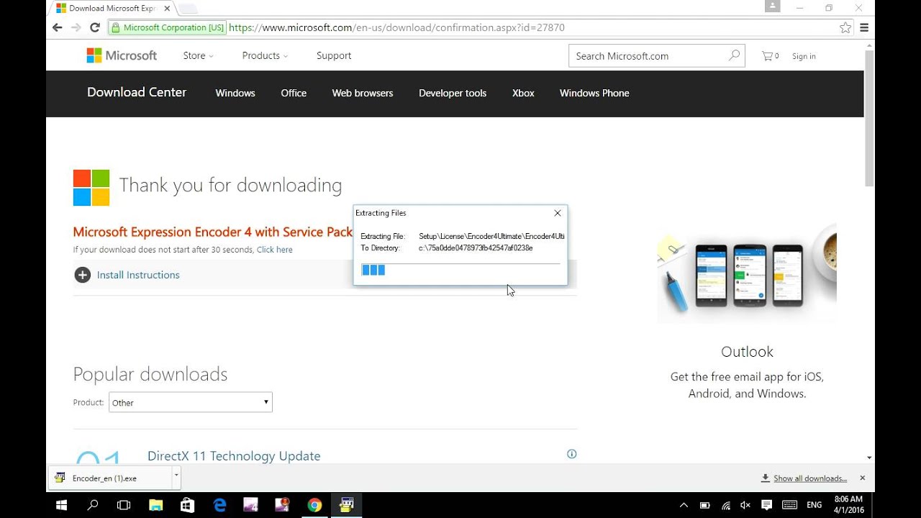Click the info icon beside DirectX 11 Technology Update
Screen dimensions: 921x518
(x=572, y=454)
